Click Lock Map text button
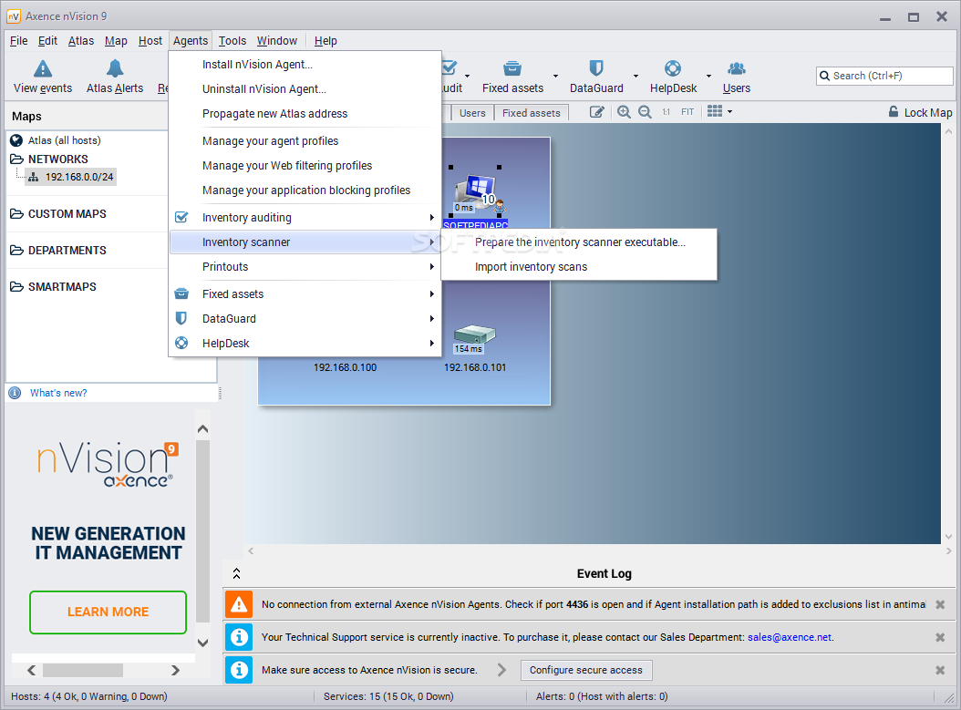 [x=928, y=113]
